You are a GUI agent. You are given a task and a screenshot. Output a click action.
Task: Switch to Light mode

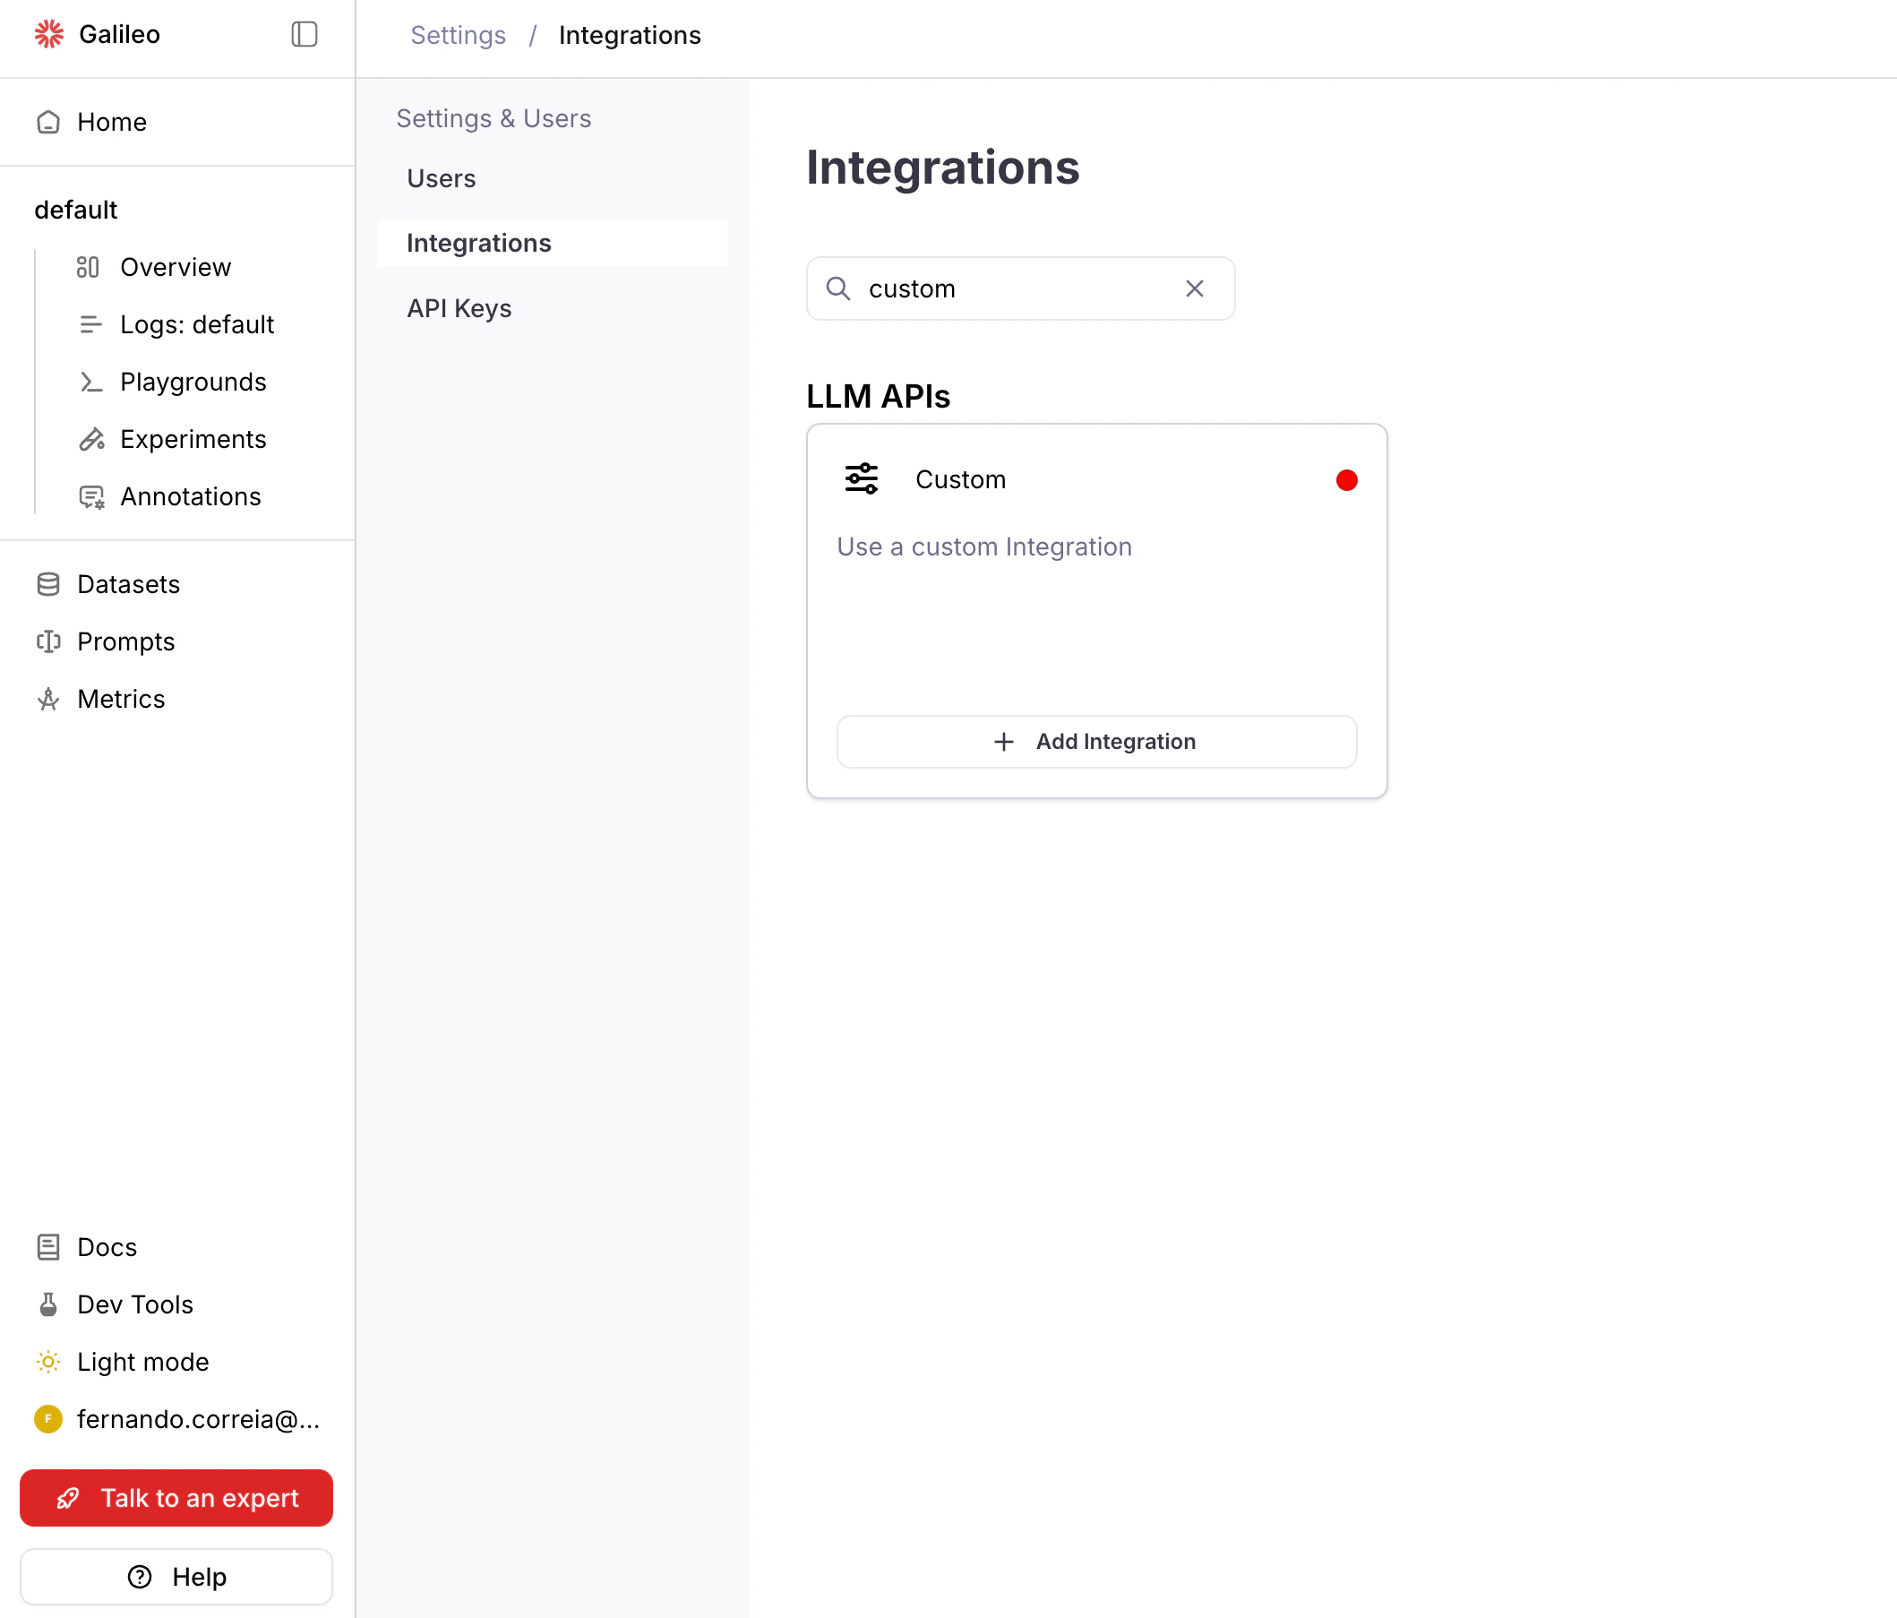point(142,1362)
